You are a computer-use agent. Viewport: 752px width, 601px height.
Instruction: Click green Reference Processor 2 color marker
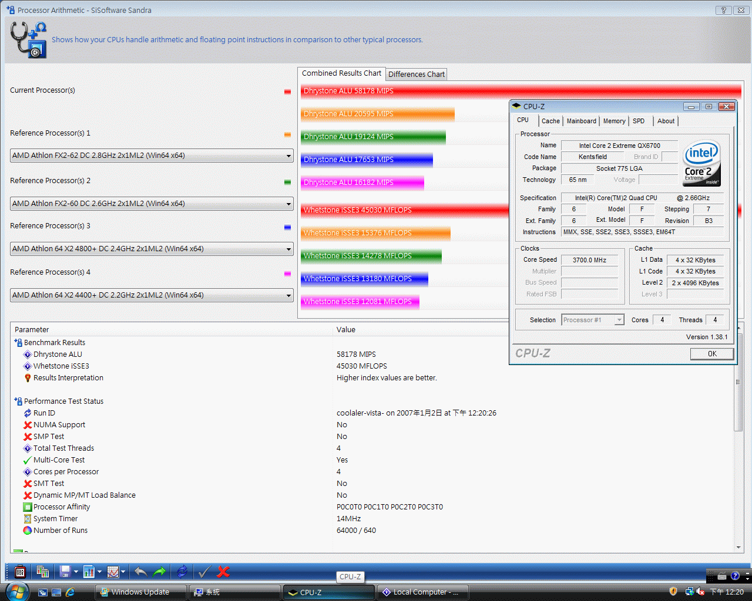287,182
